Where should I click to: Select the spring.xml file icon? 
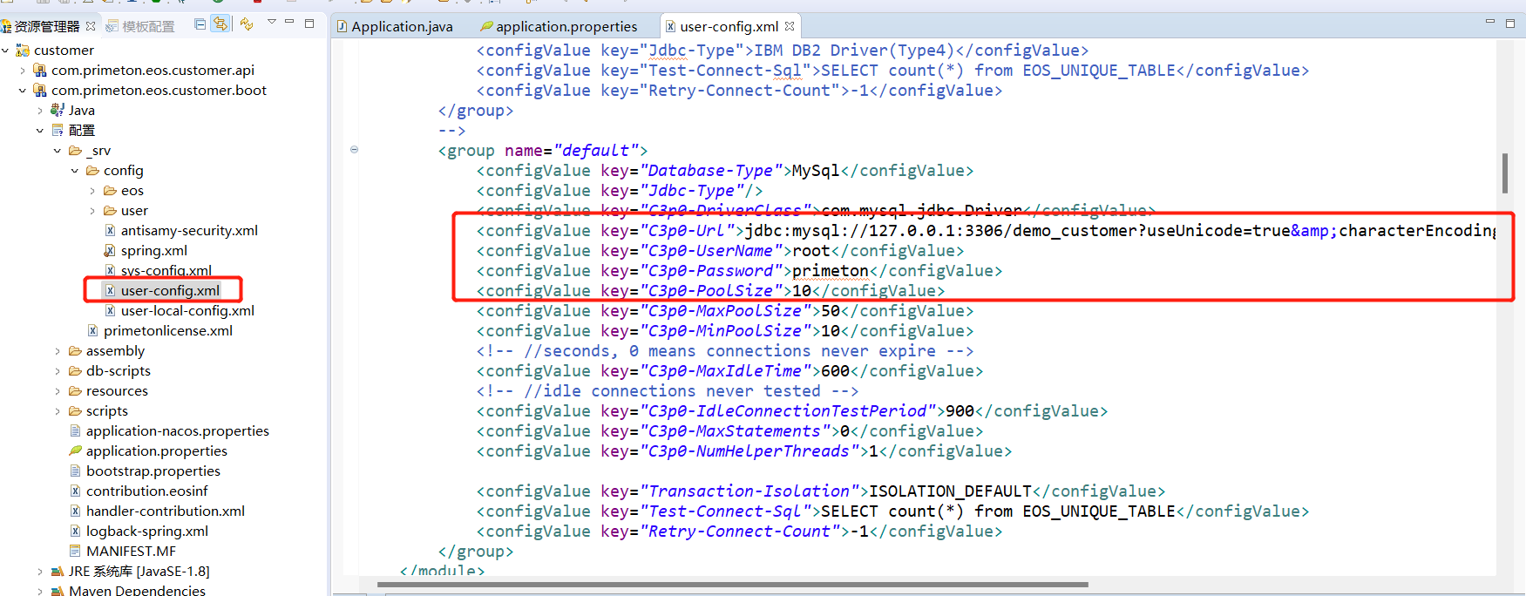pos(110,251)
